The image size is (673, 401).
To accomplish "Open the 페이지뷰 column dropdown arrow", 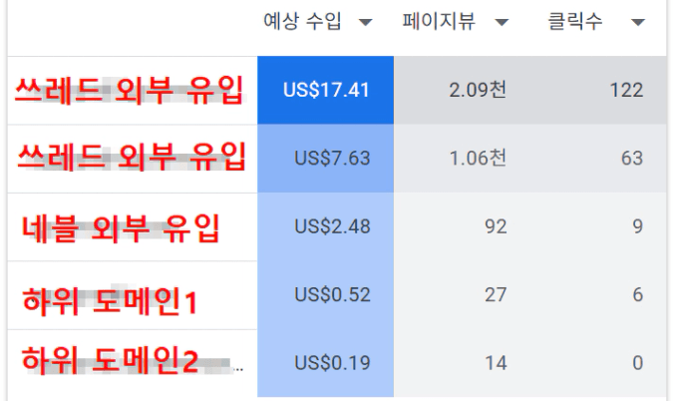I will coord(502,22).
